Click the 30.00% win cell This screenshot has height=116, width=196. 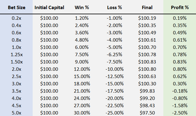pyautogui.click(x=82, y=113)
